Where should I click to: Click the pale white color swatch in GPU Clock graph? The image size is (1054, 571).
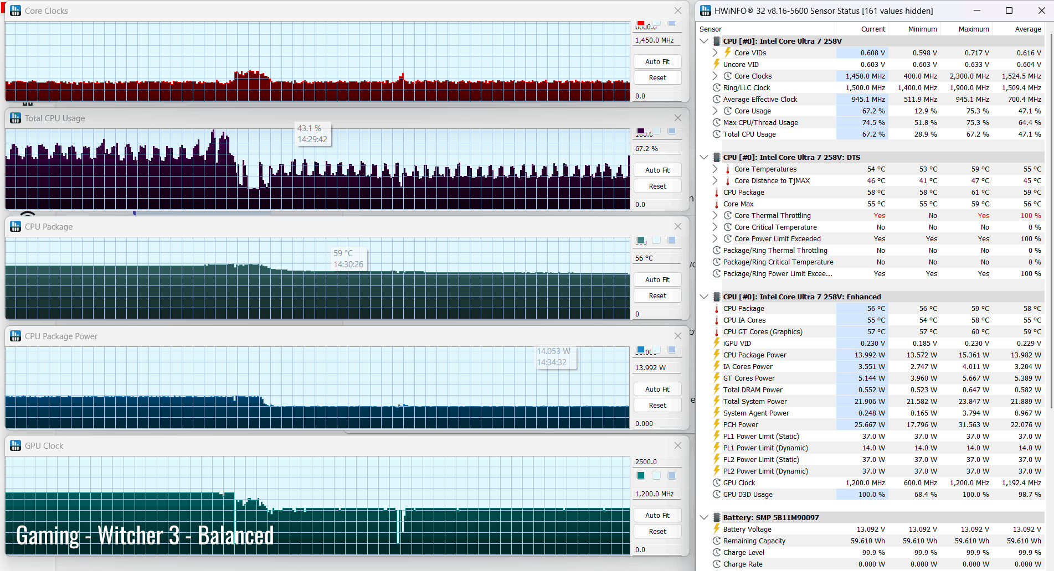tap(656, 475)
